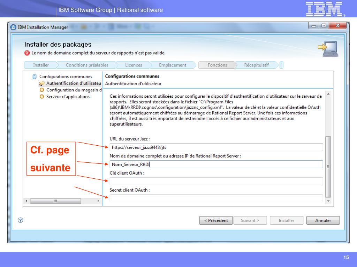Click 'Authentification d'utilisateur' subtitle in right panel
Image resolution: width=357 pixels, height=267 pixels.
click(x=133, y=83)
